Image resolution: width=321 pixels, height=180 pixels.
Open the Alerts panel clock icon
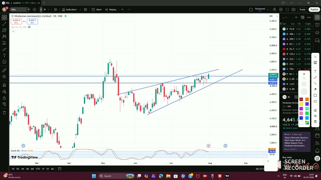click(x=317, y=25)
